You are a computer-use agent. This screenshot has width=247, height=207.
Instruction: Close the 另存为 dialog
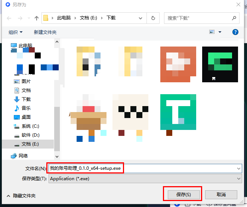[x=238, y=4]
